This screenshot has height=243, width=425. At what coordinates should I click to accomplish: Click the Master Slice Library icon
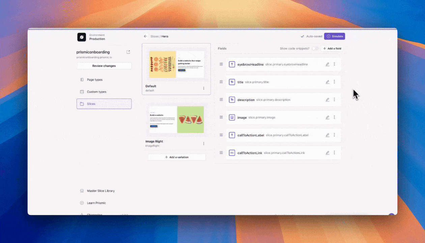(x=82, y=191)
